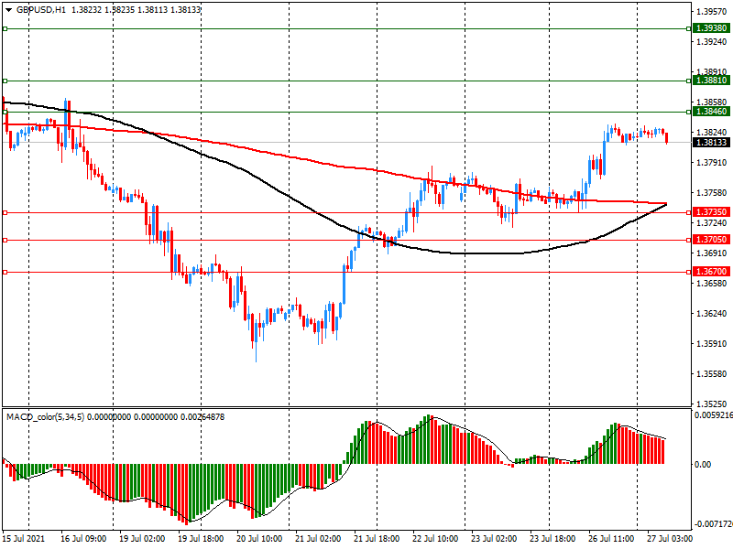Select left anchor of 1.38810 line

pos(5,81)
